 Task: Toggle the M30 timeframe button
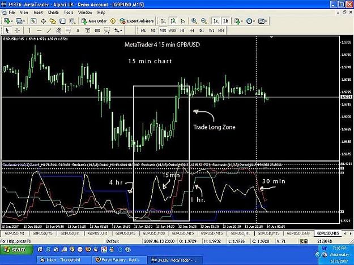point(173,31)
